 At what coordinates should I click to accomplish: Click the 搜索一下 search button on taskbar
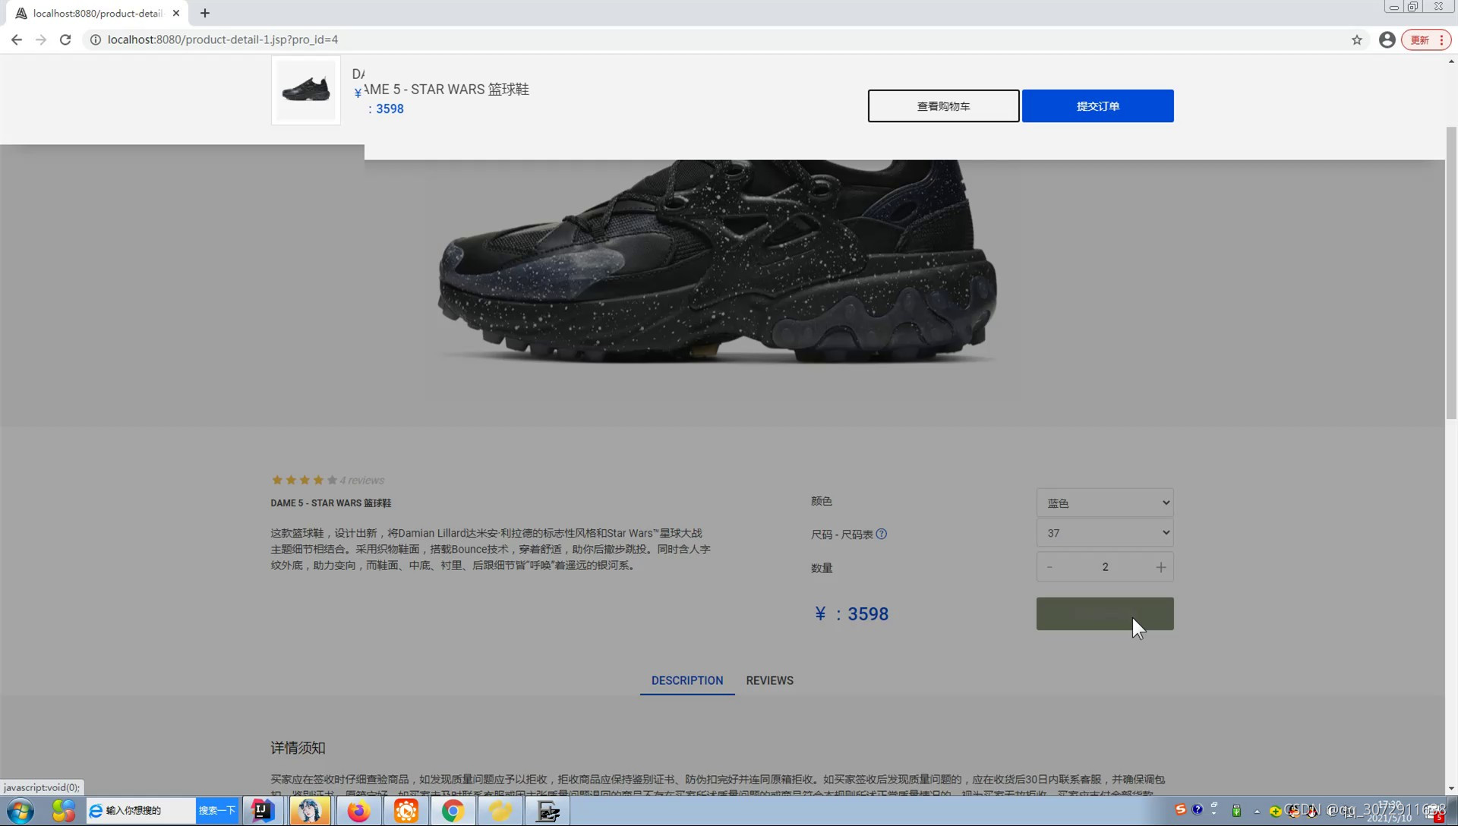coord(217,811)
